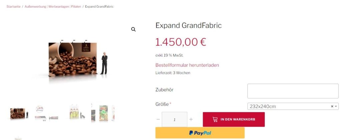
Task: Open the 232x240cm size combo box
Action: [293, 106]
